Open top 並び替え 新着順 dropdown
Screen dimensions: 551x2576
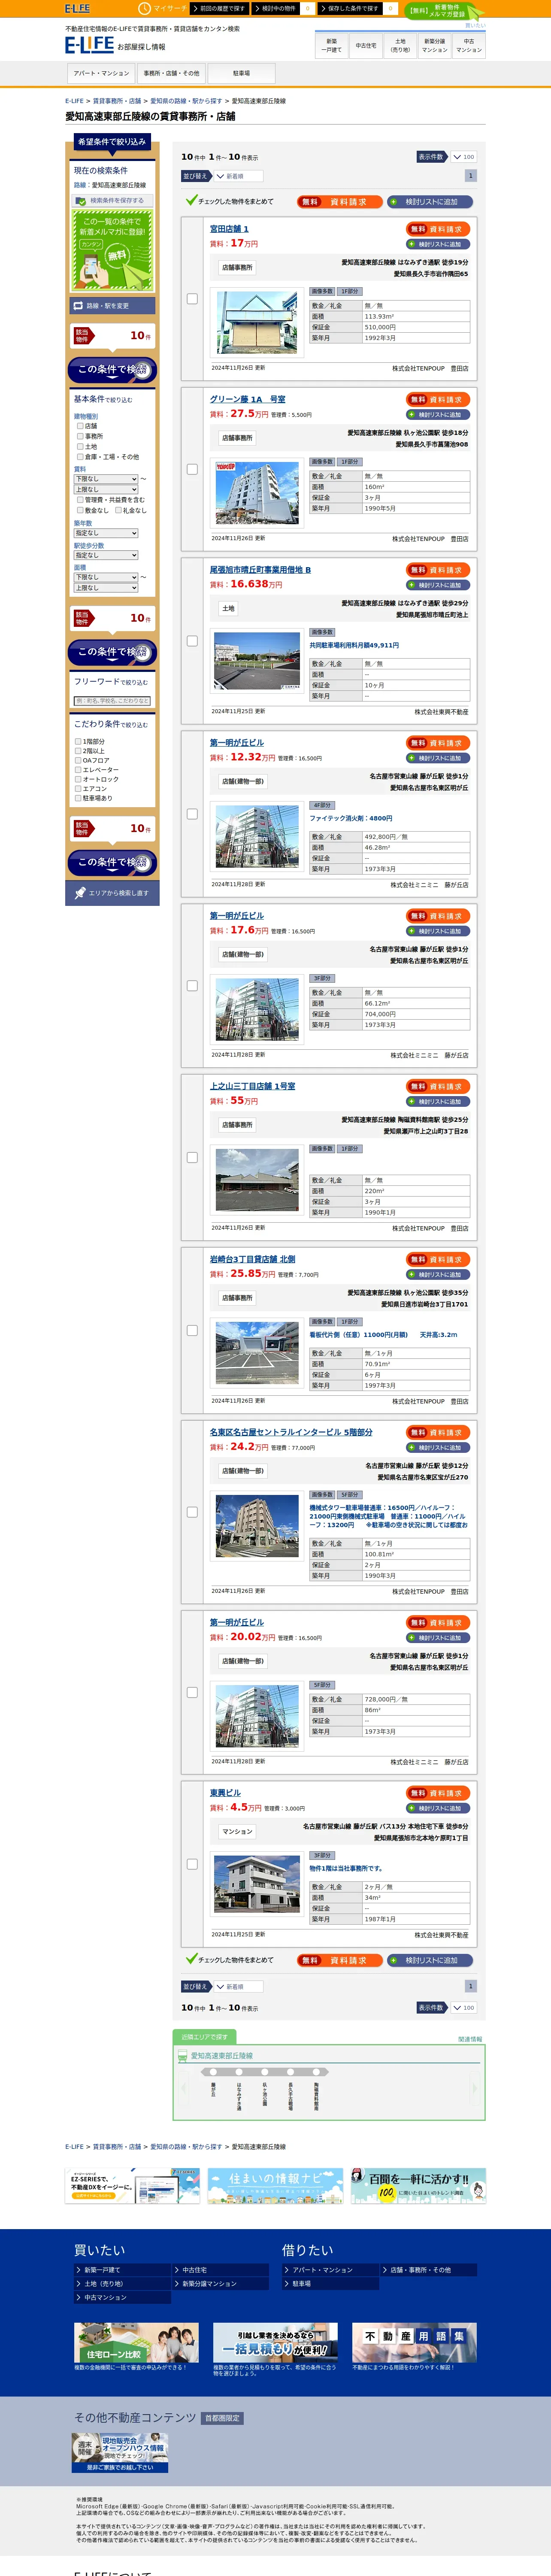[238, 176]
